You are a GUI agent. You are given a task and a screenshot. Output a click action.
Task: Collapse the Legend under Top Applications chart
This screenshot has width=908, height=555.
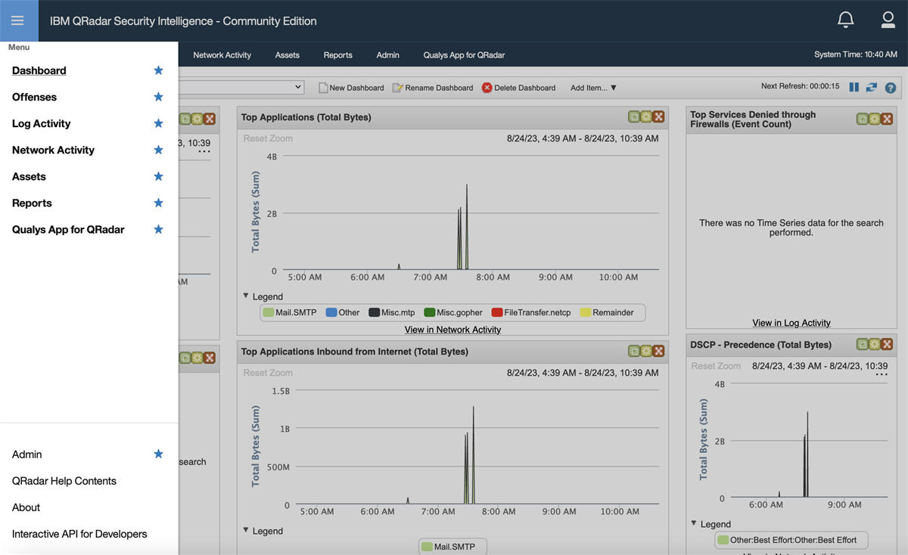(x=246, y=296)
